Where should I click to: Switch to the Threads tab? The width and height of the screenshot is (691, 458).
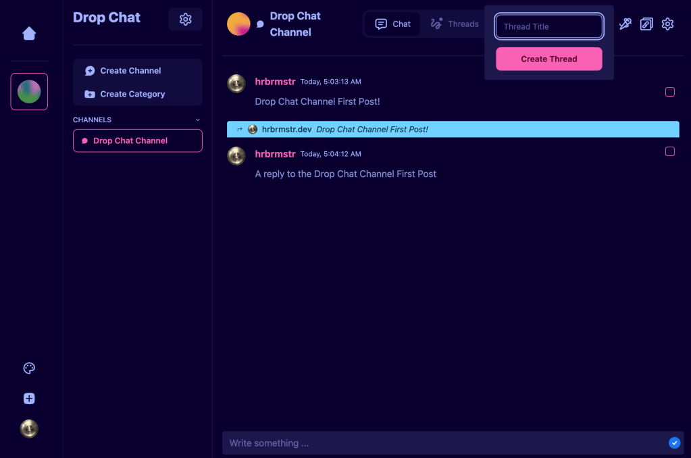[x=455, y=24]
